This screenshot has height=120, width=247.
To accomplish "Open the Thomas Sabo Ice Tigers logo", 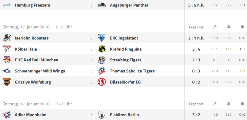I will (102, 71).
